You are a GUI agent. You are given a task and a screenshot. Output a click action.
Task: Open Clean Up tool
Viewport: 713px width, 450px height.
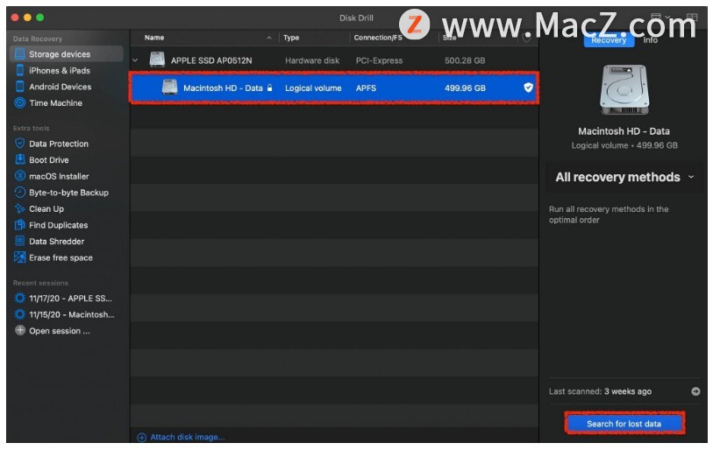click(x=46, y=209)
